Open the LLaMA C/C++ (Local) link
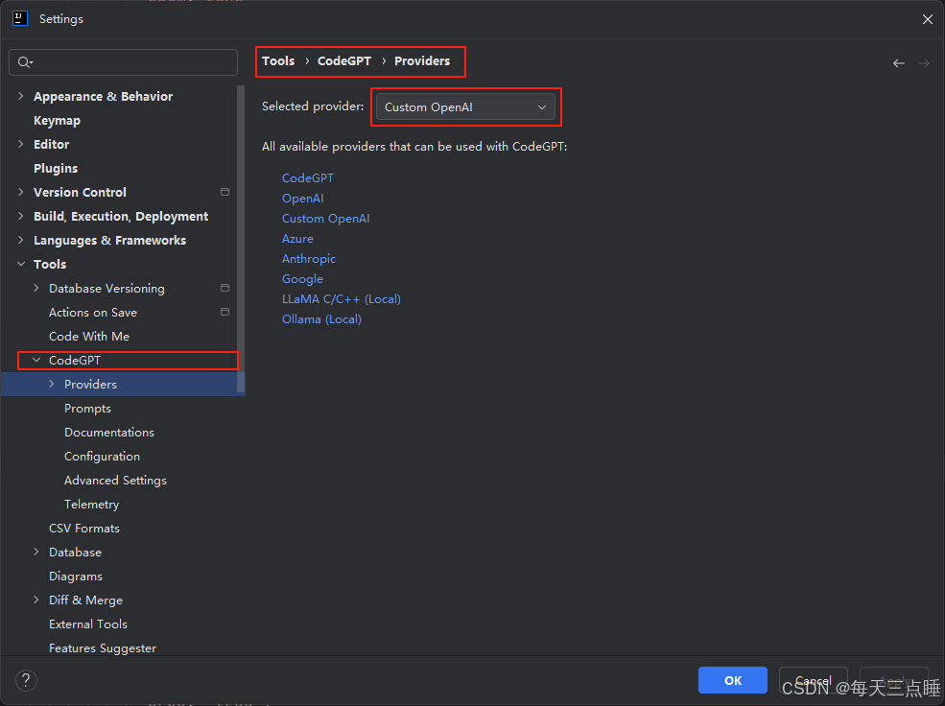 (342, 299)
